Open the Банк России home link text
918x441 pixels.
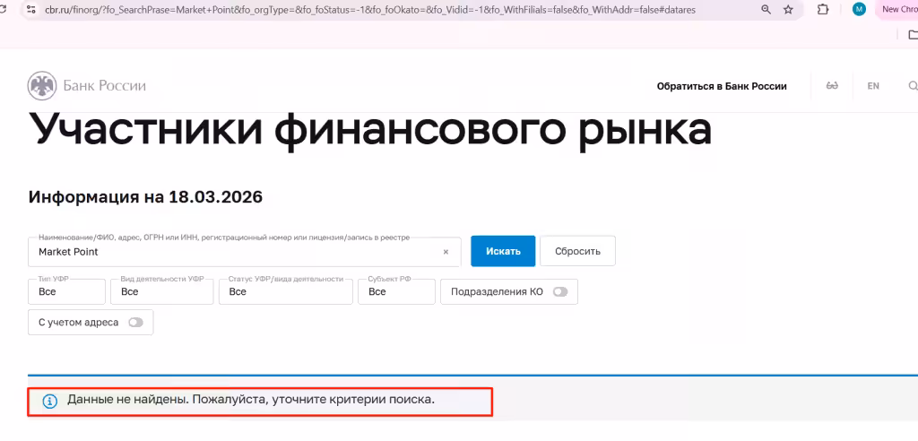[104, 86]
